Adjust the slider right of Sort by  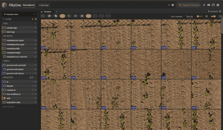(x=199, y=16)
